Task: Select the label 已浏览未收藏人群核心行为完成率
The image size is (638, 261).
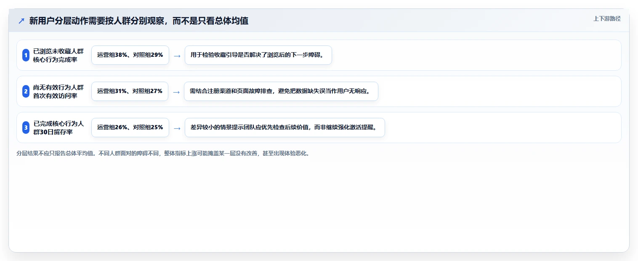Action: (x=58, y=55)
